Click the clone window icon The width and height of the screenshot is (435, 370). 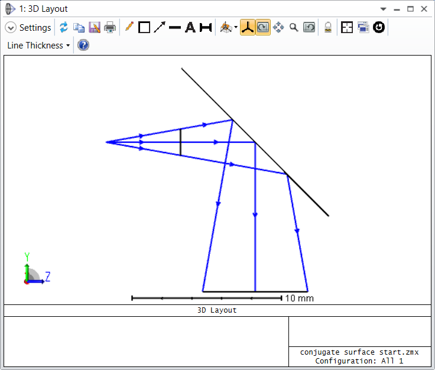pyautogui.click(x=363, y=27)
